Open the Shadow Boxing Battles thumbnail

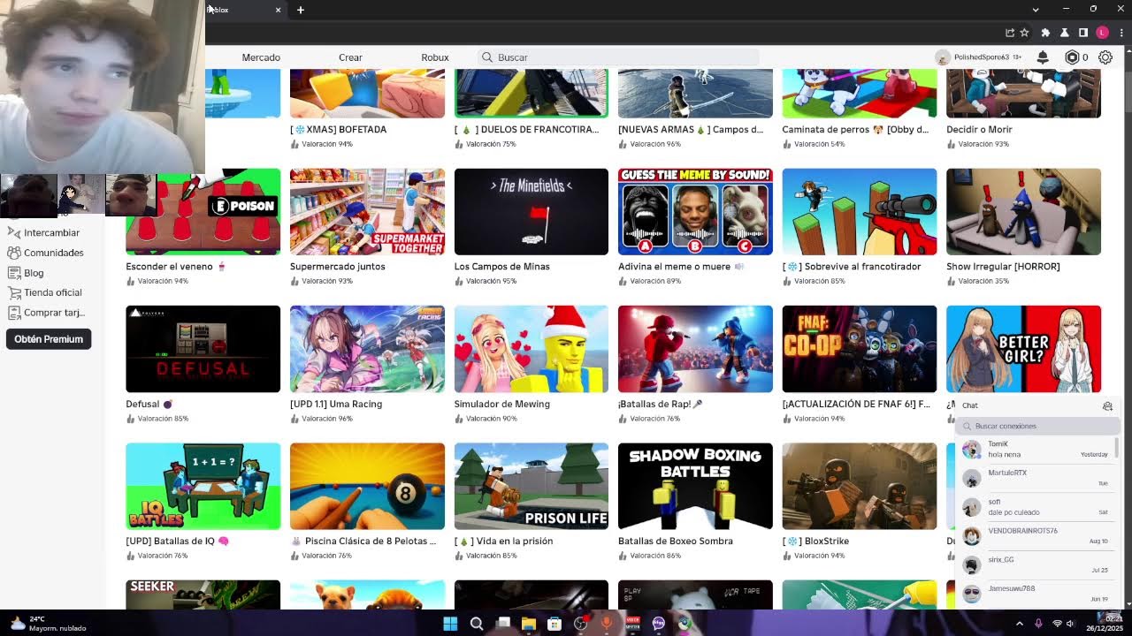[x=695, y=487]
